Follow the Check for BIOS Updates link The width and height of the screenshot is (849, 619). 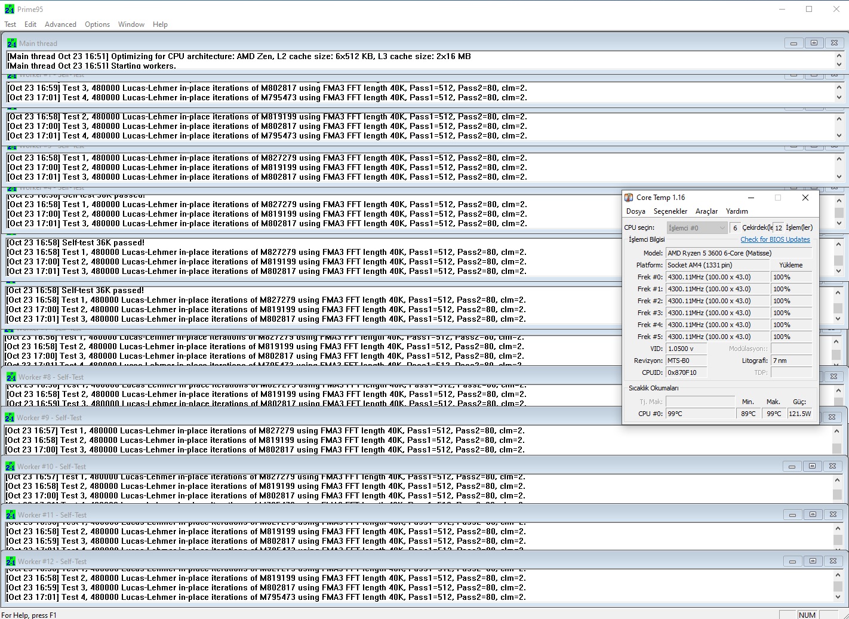pyautogui.click(x=775, y=239)
